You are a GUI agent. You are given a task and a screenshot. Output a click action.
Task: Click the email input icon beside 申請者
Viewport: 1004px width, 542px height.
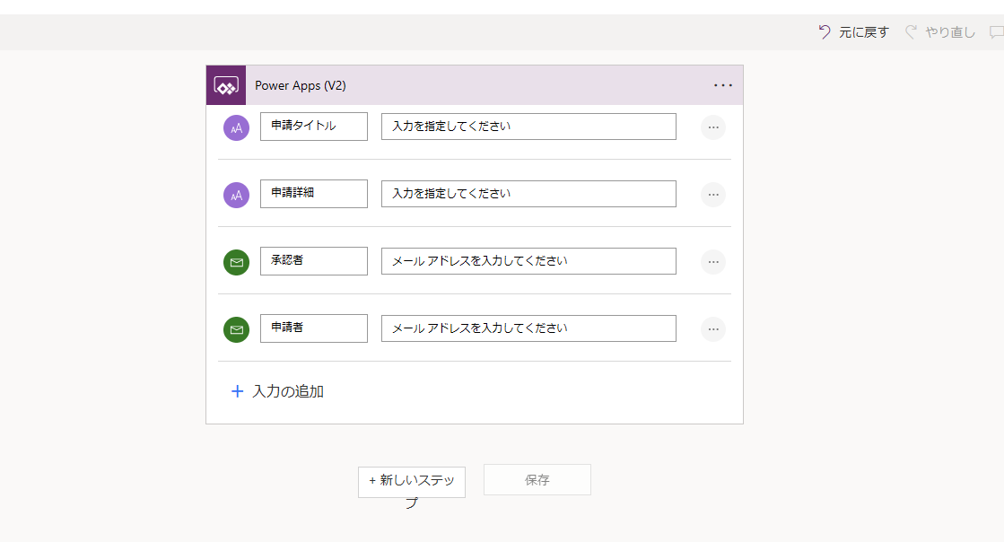[235, 328]
